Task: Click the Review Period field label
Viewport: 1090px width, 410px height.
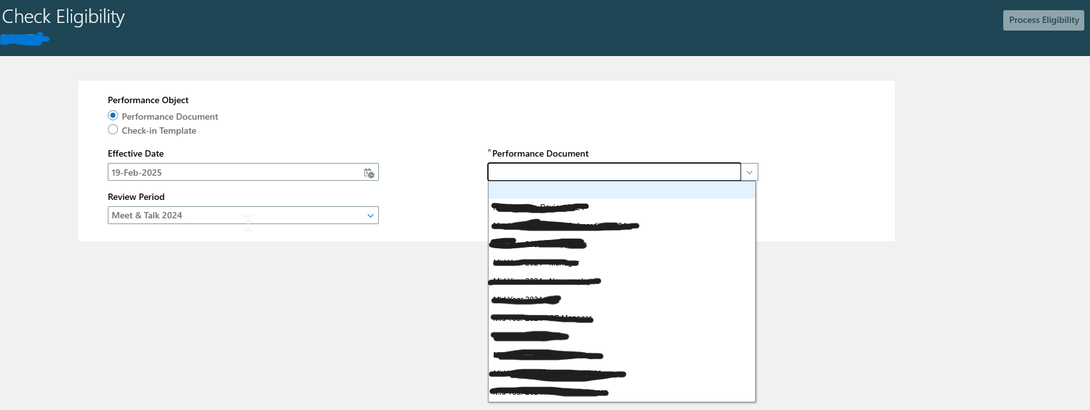Action: 136,197
